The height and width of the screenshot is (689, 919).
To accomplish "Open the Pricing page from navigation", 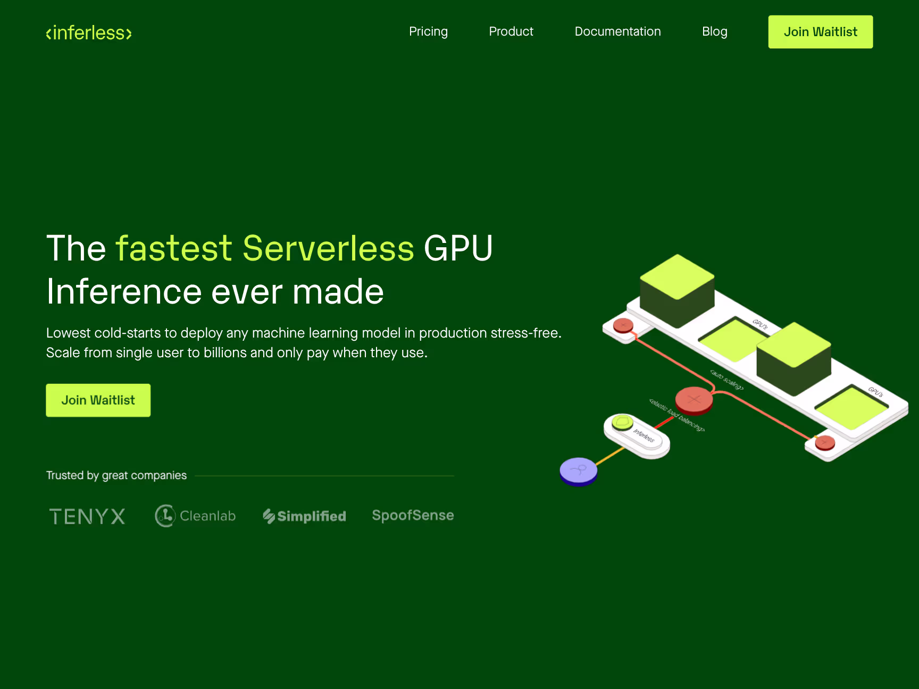I will point(428,32).
